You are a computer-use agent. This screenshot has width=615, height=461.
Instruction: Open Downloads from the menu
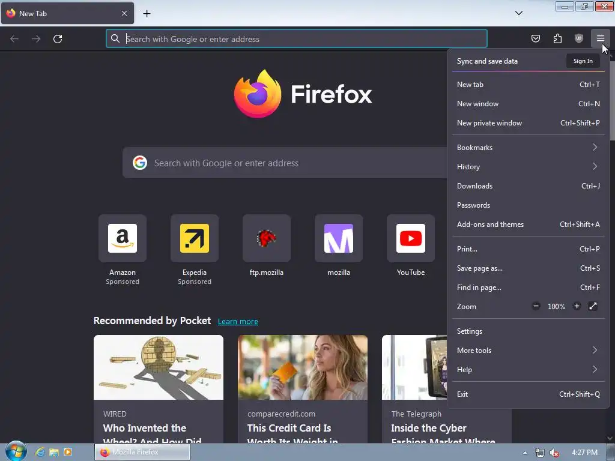[x=529, y=186]
